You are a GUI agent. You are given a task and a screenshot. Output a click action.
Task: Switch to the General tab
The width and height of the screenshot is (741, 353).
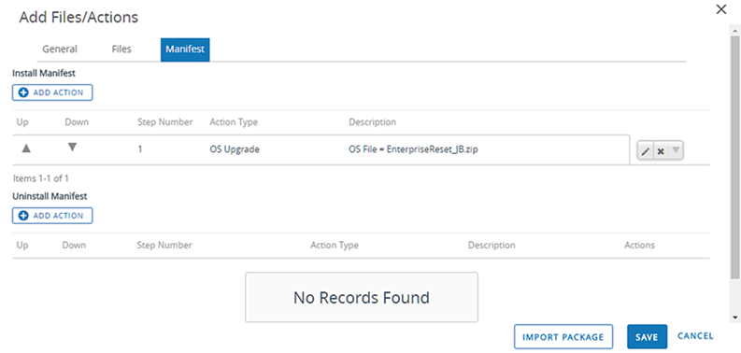click(60, 49)
